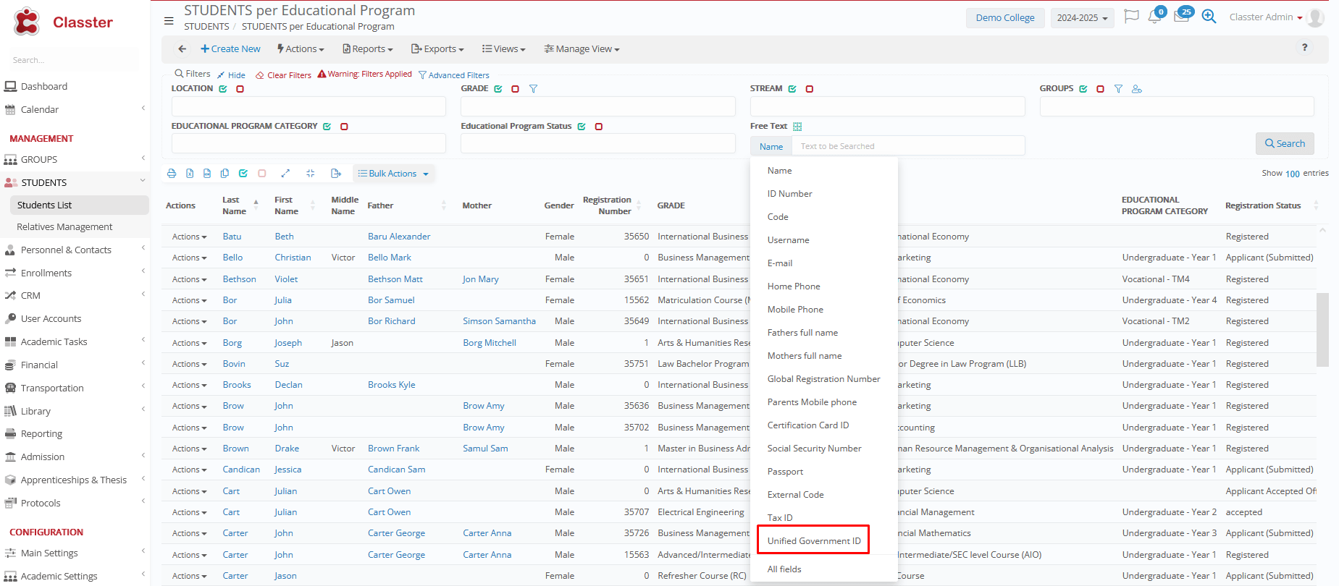
Task: Click the Search button
Action: point(1284,144)
